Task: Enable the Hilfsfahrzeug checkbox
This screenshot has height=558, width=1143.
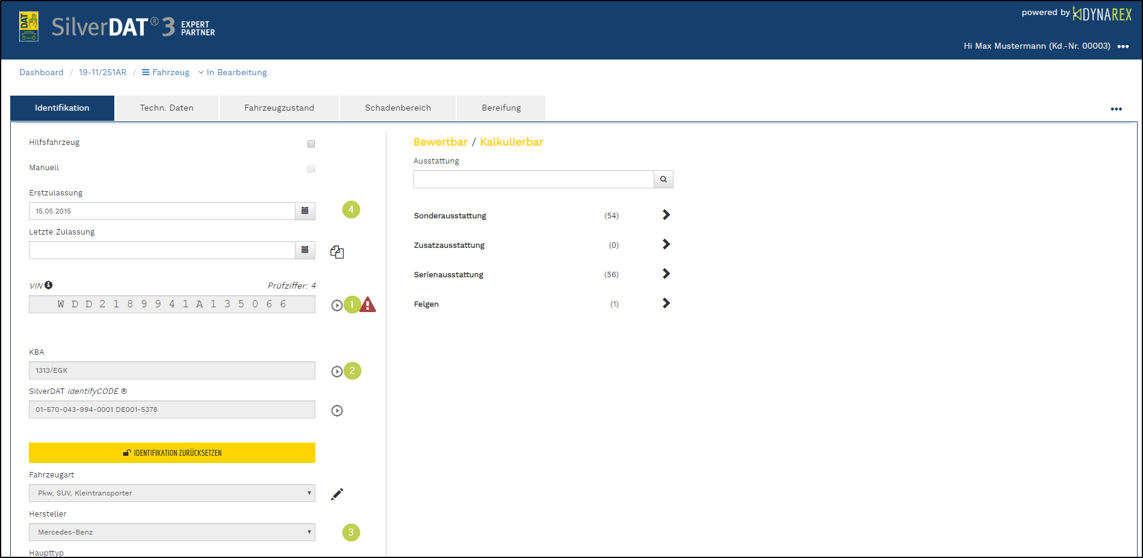Action: point(311,144)
